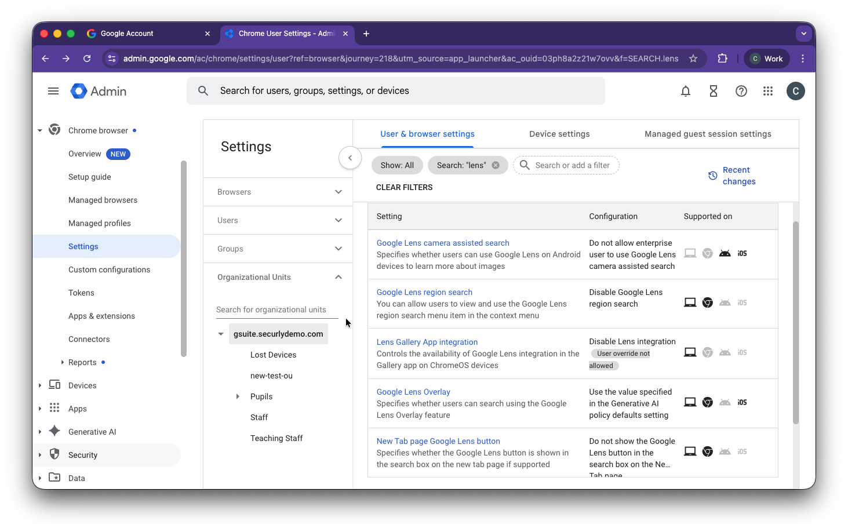Switch to the Device settings tab
Viewport: 848px width, 532px height.
tap(559, 134)
